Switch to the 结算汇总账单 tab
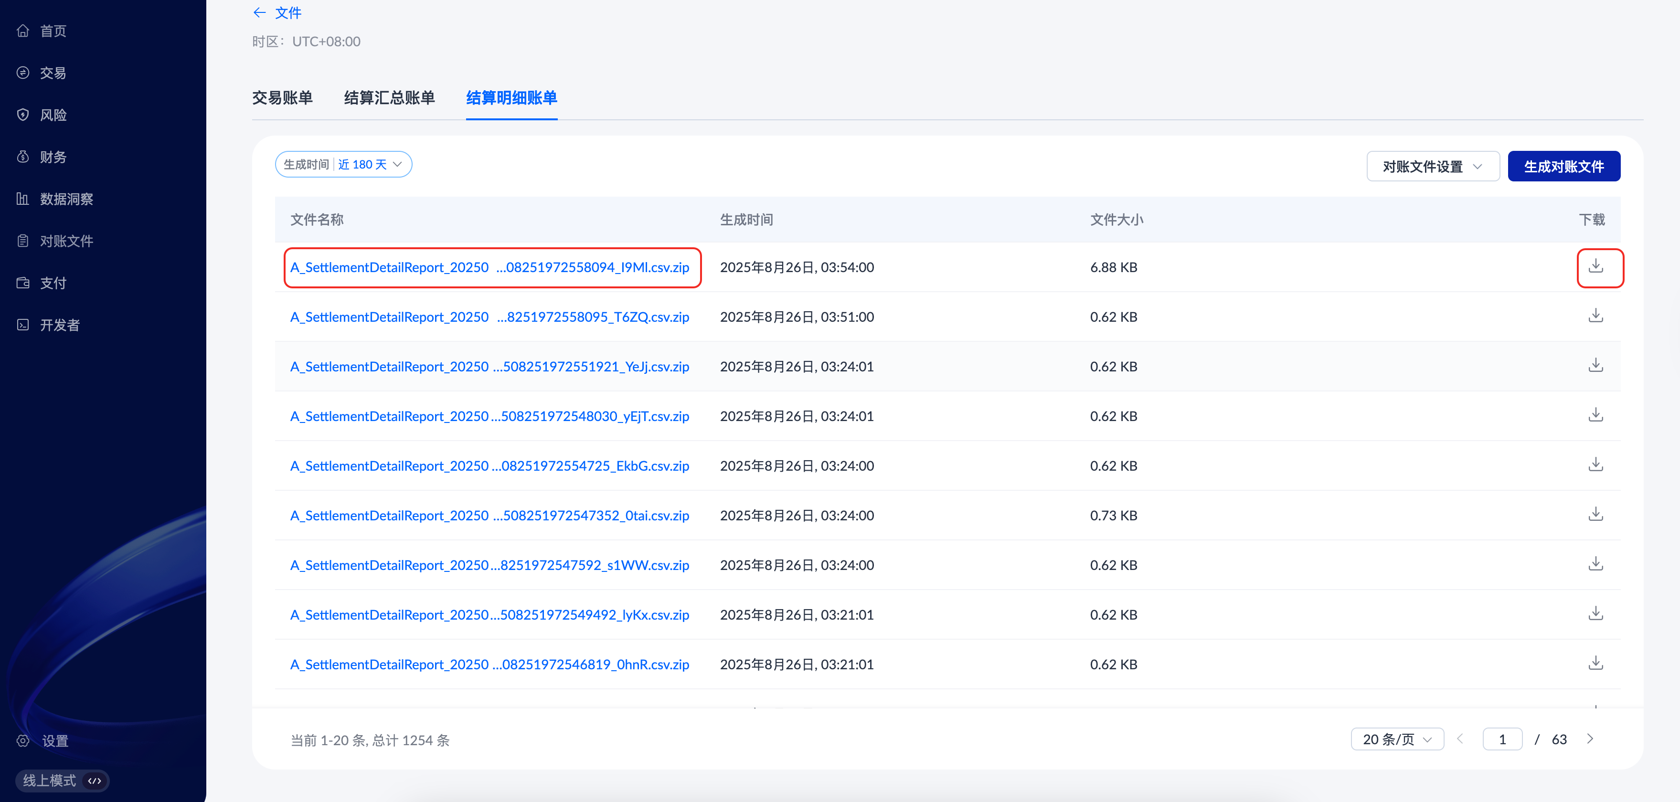The width and height of the screenshot is (1680, 802). click(389, 98)
